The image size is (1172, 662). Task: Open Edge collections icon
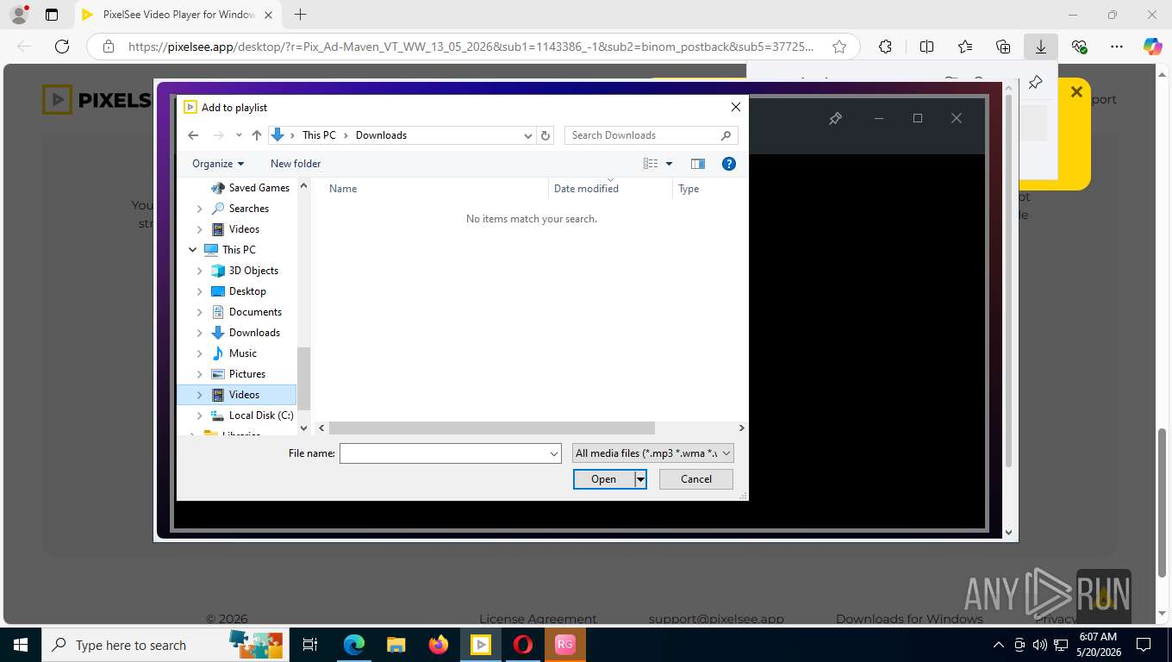tap(1003, 47)
